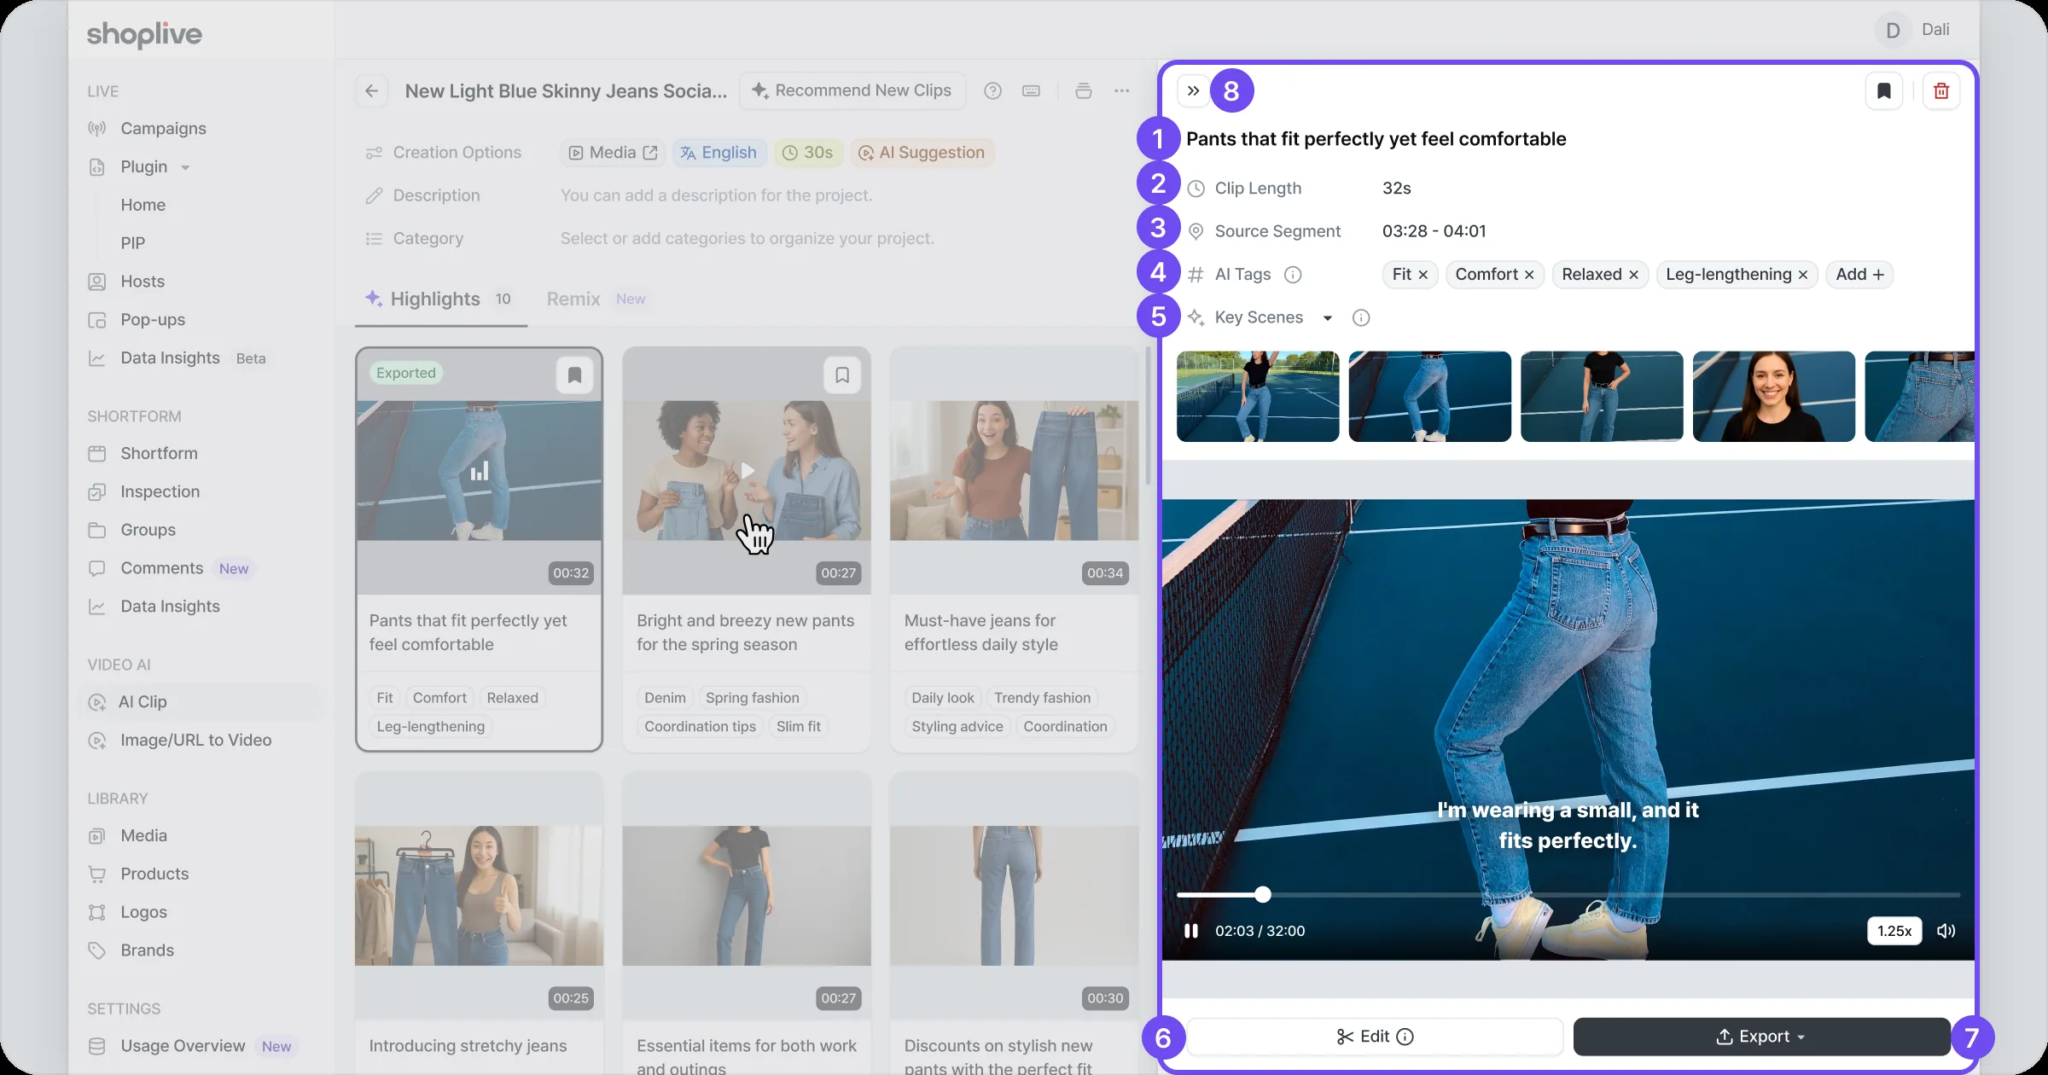Image resolution: width=2048 pixels, height=1075 pixels.
Task: Open Shortform in the sidebar
Action: tap(159, 453)
